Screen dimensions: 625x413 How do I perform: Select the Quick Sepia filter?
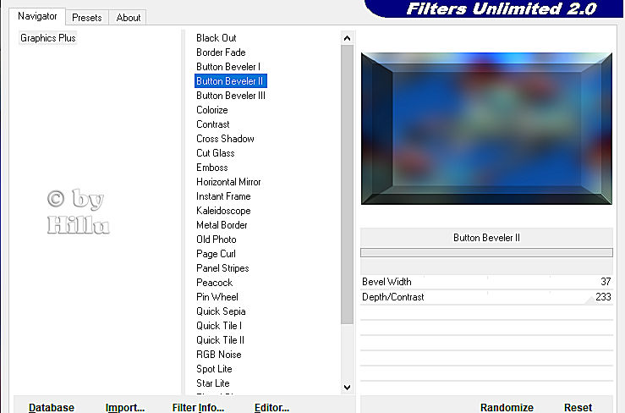coord(221,311)
